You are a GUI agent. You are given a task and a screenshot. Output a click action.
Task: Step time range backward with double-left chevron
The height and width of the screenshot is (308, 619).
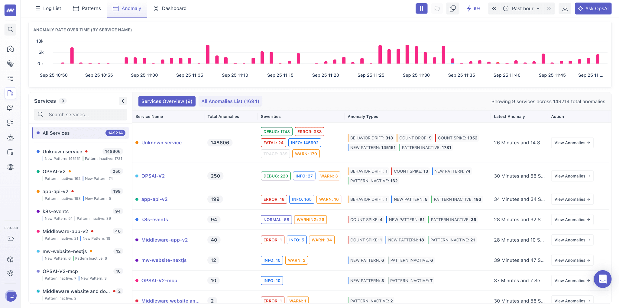pyautogui.click(x=494, y=8)
